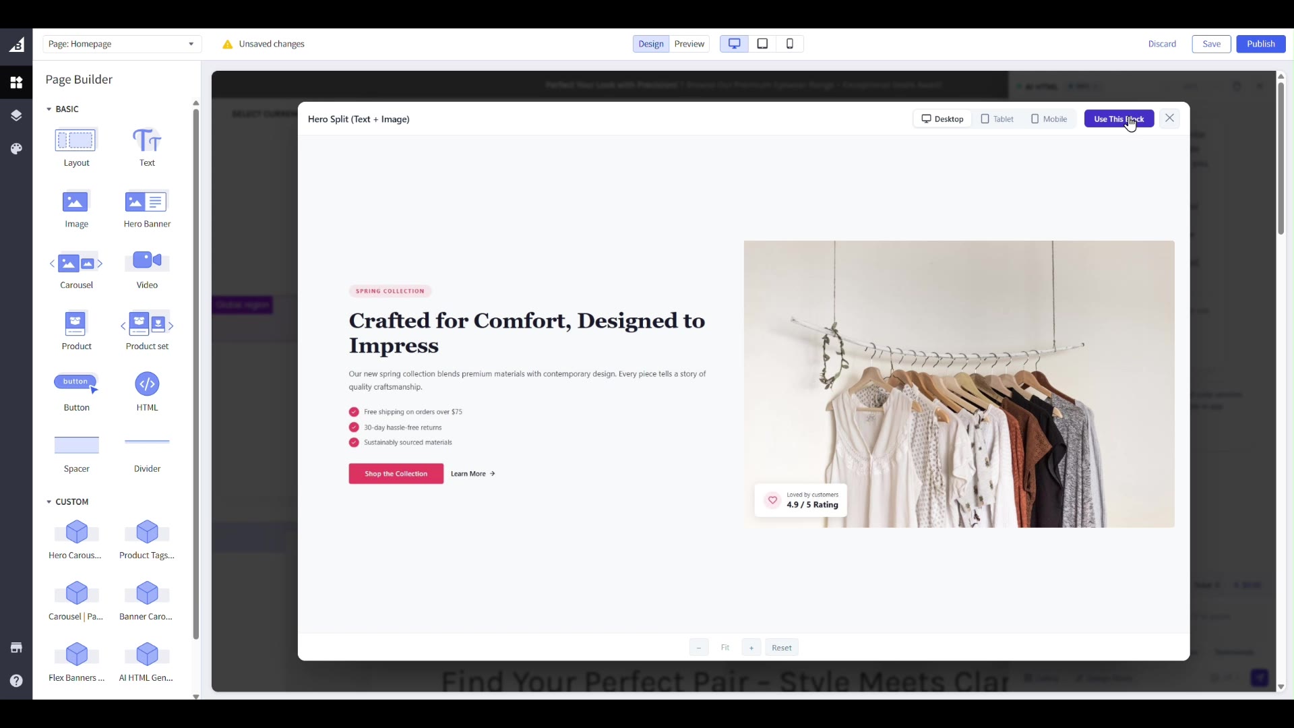Zoom out with the minus button
Image resolution: width=1294 pixels, height=728 pixels.
(699, 648)
